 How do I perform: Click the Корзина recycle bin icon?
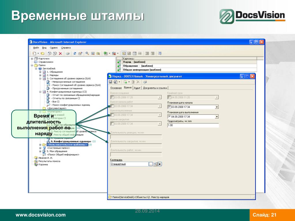pyautogui.click(x=36, y=164)
